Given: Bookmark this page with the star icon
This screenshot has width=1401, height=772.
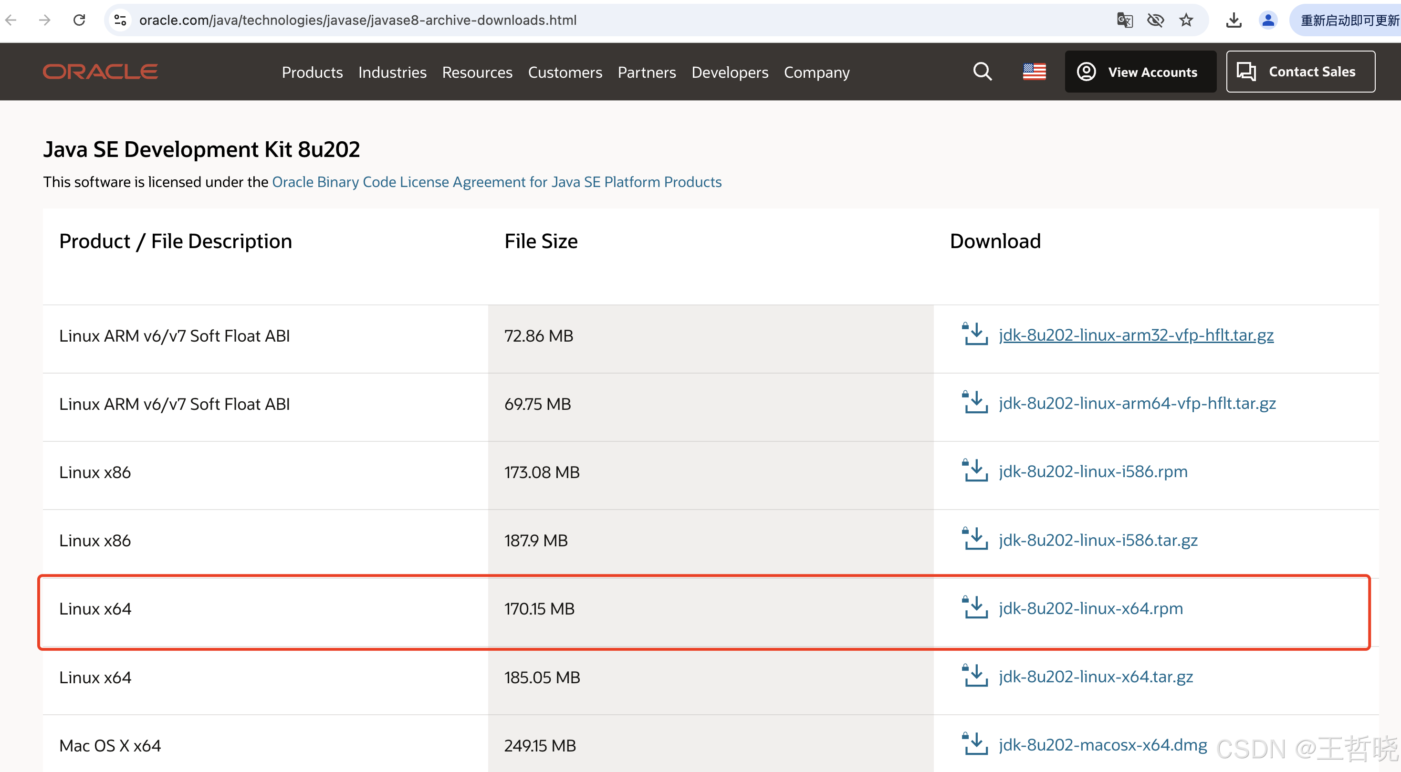Looking at the screenshot, I should 1186,21.
